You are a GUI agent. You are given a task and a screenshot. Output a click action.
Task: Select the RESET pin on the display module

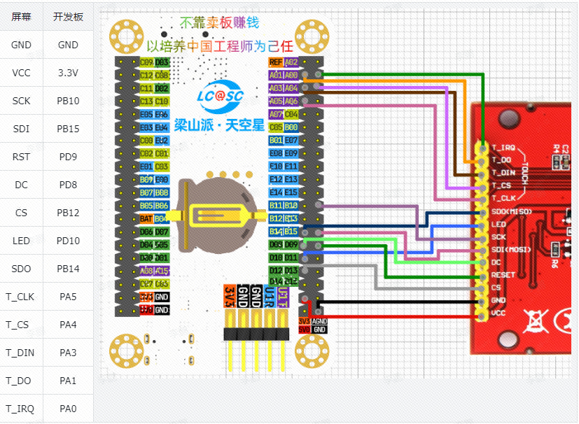(x=503, y=275)
